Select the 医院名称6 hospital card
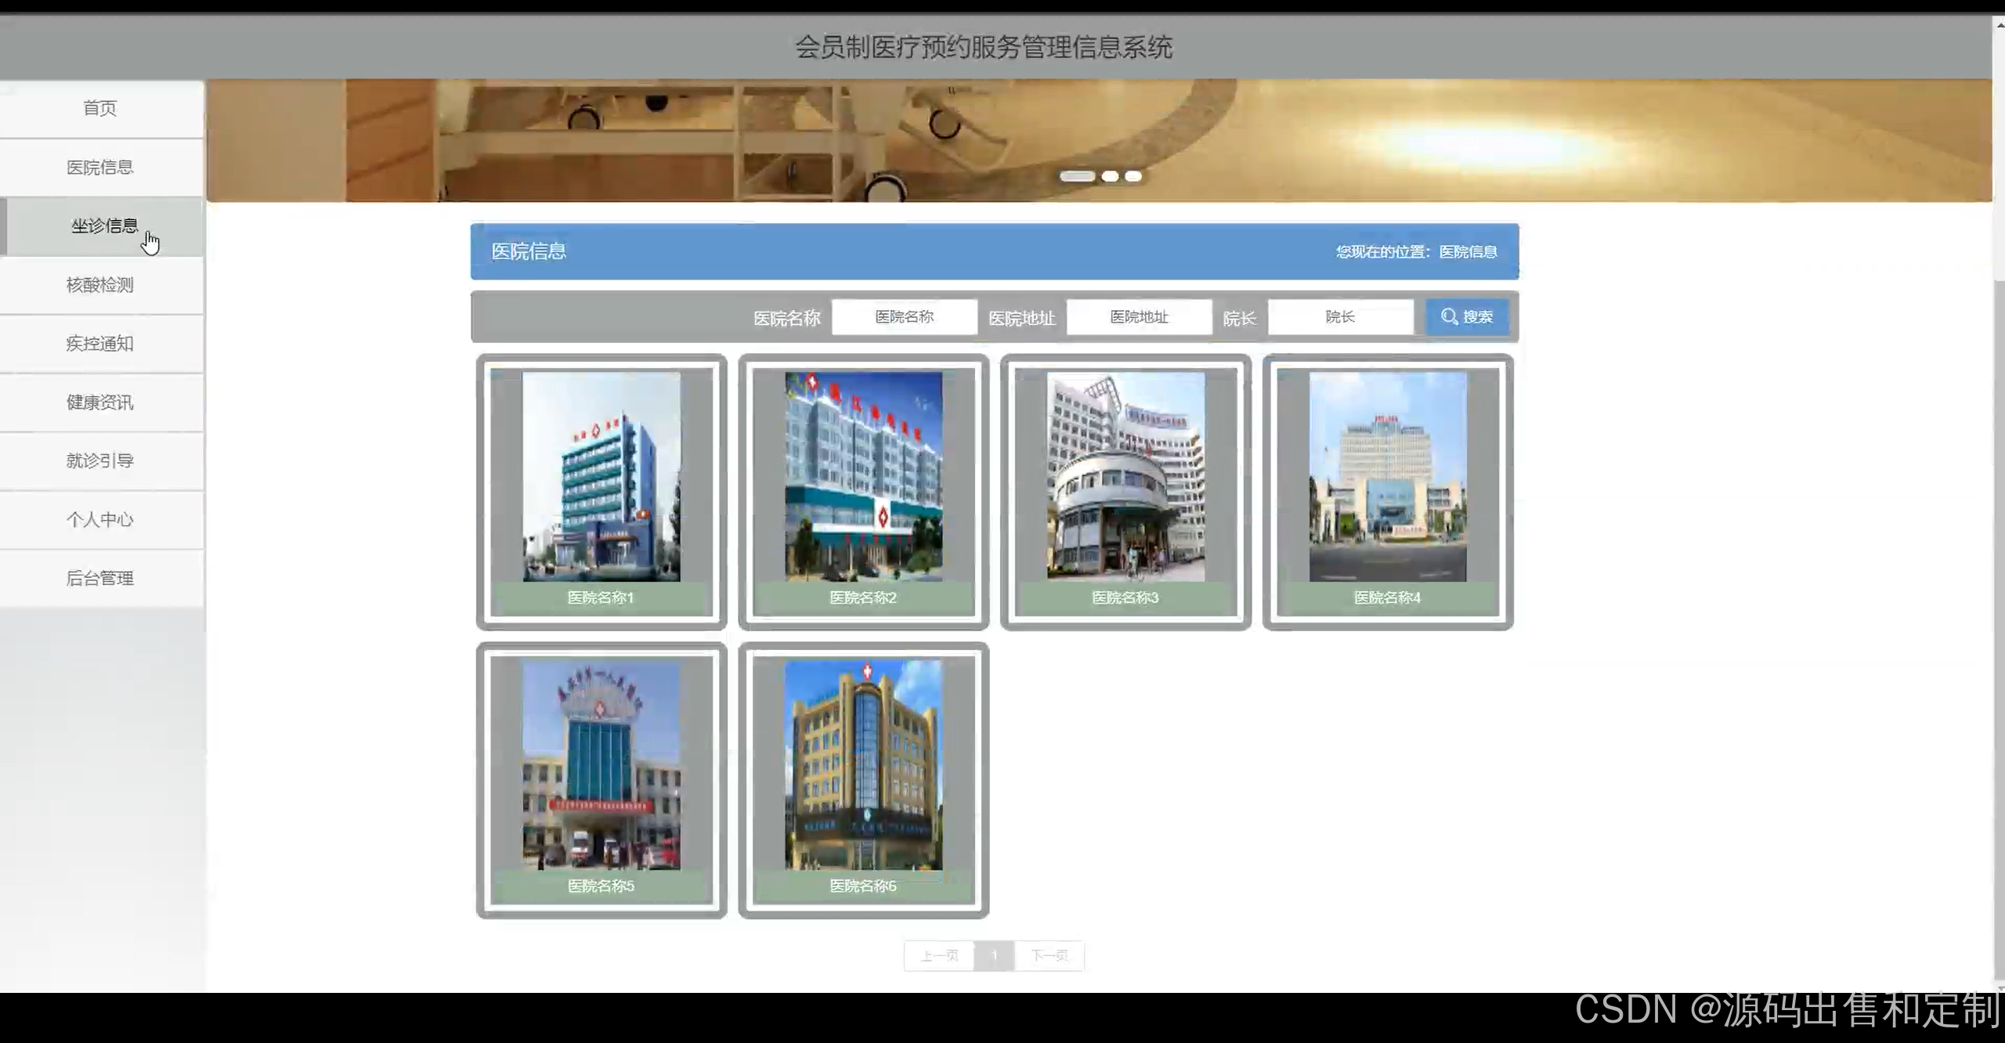2005x1043 pixels. pos(863,766)
